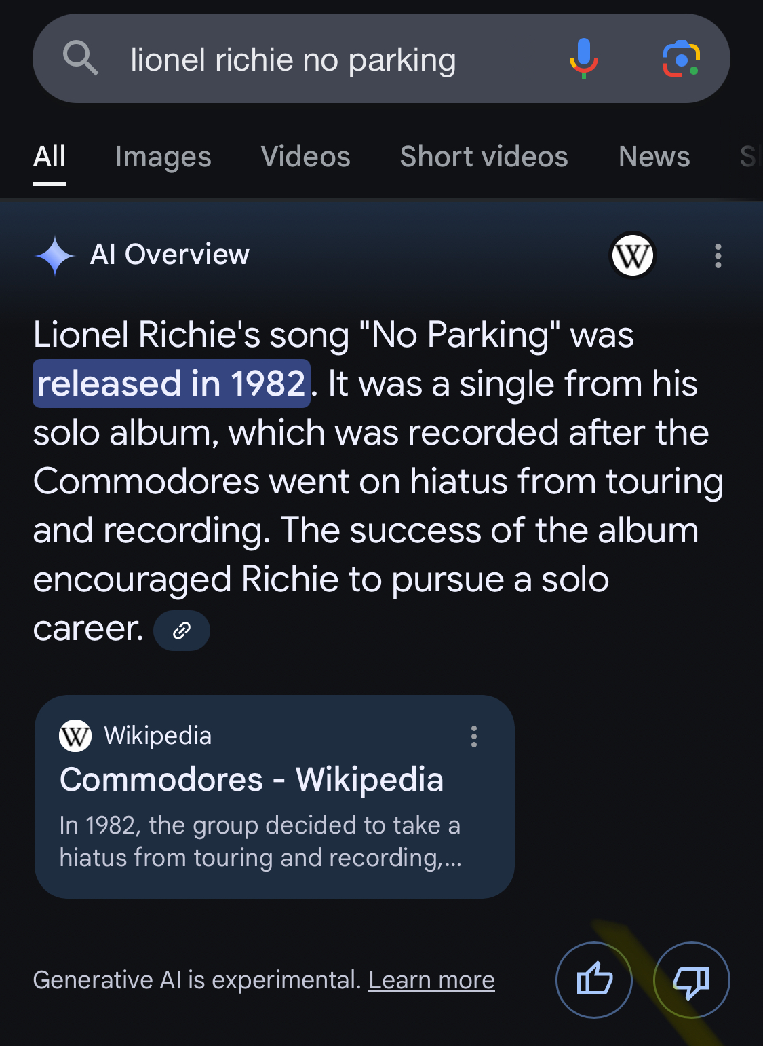
Task: Go to the News tab
Action: (654, 157)
